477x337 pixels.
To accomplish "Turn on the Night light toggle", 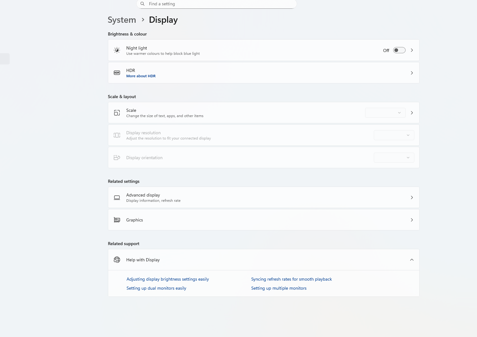I will coord(399,50).
